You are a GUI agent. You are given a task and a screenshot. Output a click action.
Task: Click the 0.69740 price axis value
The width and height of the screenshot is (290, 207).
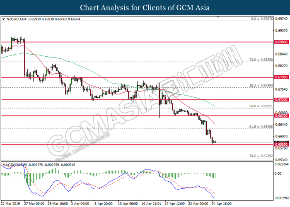(x=281, y=19)
